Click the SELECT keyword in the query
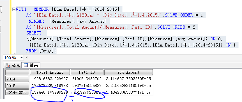 click(34, 33)
